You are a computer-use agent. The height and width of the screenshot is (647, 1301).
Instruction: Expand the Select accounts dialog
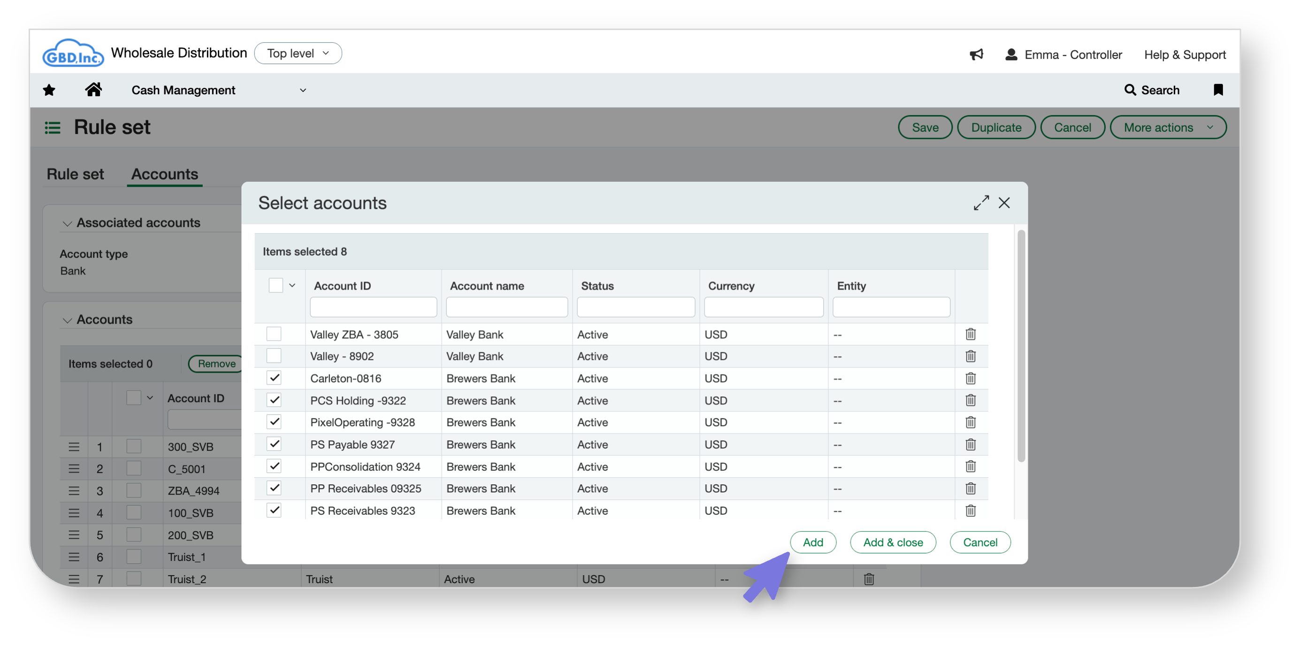pos(981,203)
